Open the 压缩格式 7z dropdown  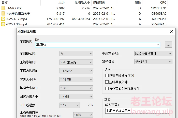point(76,53)
